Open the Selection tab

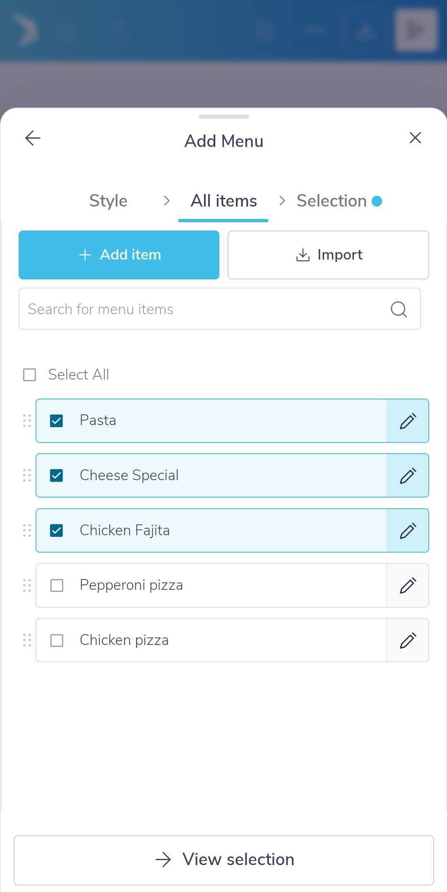click(332, 201)
